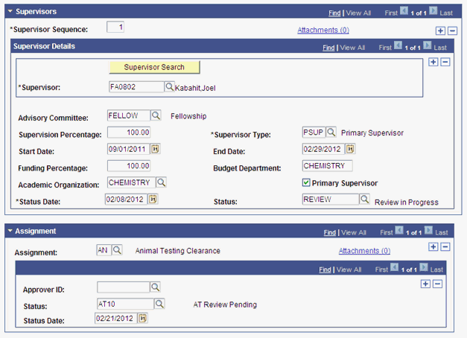Click Last in Supervisors header
Viewport: 467px width, 338px height.
click(x=446, y=13)
